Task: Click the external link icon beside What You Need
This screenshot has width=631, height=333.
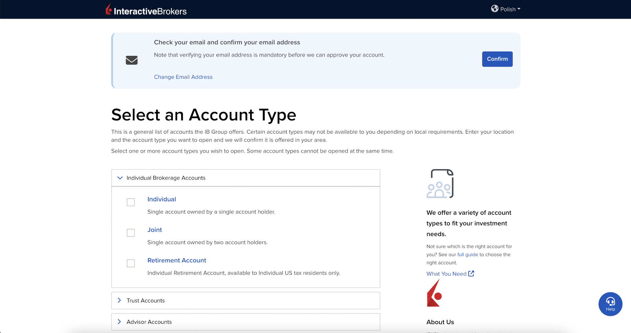Action: (471, 274)
